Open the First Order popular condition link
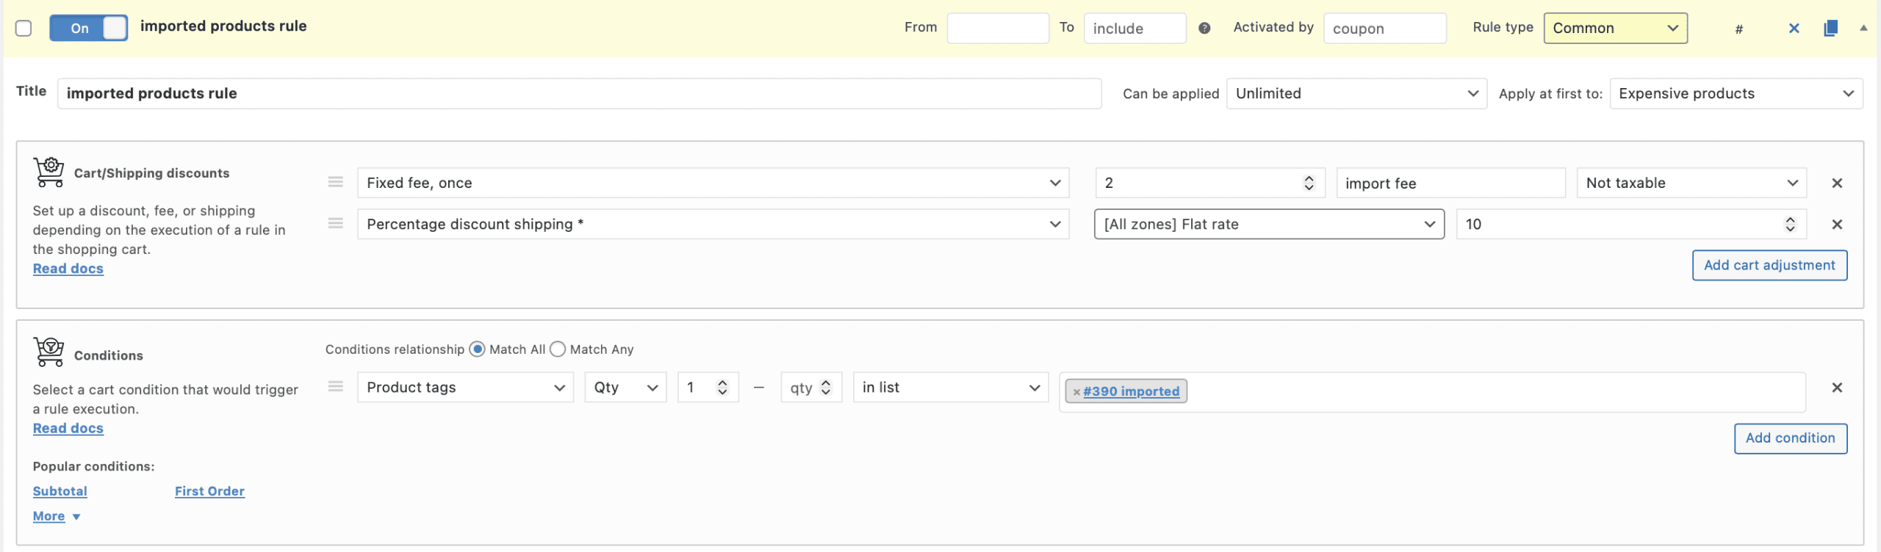Image resolution: width=1881 pixels, height=552 pixels. coord(209,491)
